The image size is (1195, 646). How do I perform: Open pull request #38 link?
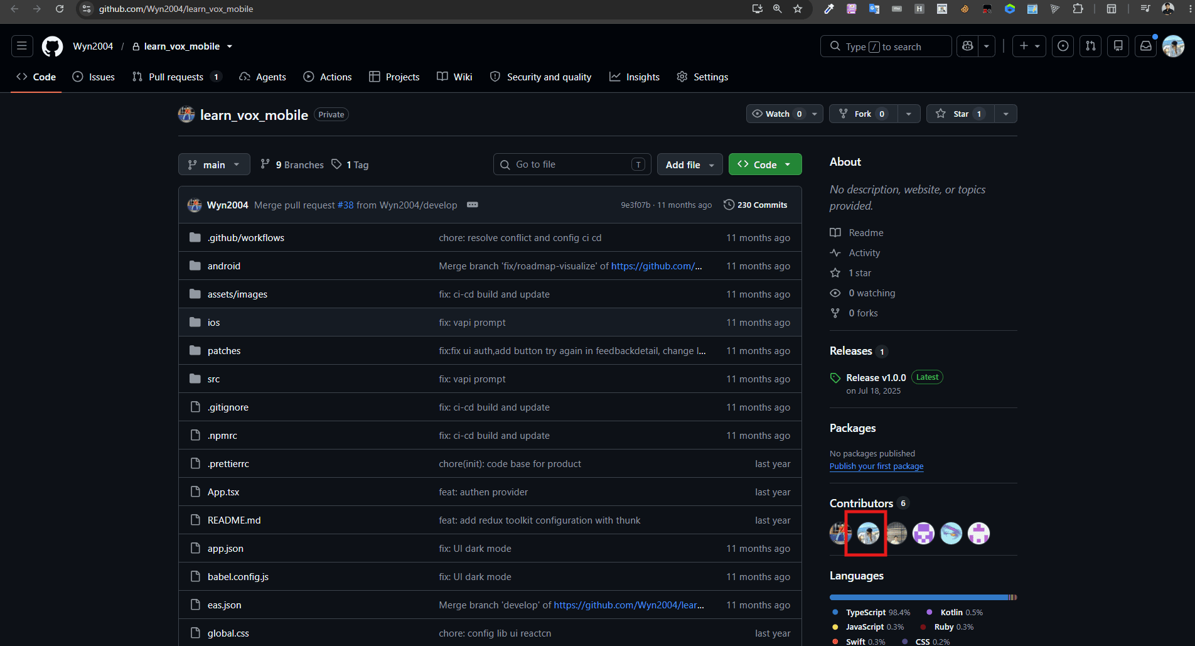click(345, 205)
